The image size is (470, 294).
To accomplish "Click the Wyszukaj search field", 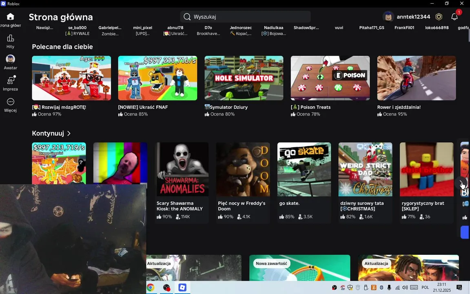I will (x=245, y=16).
